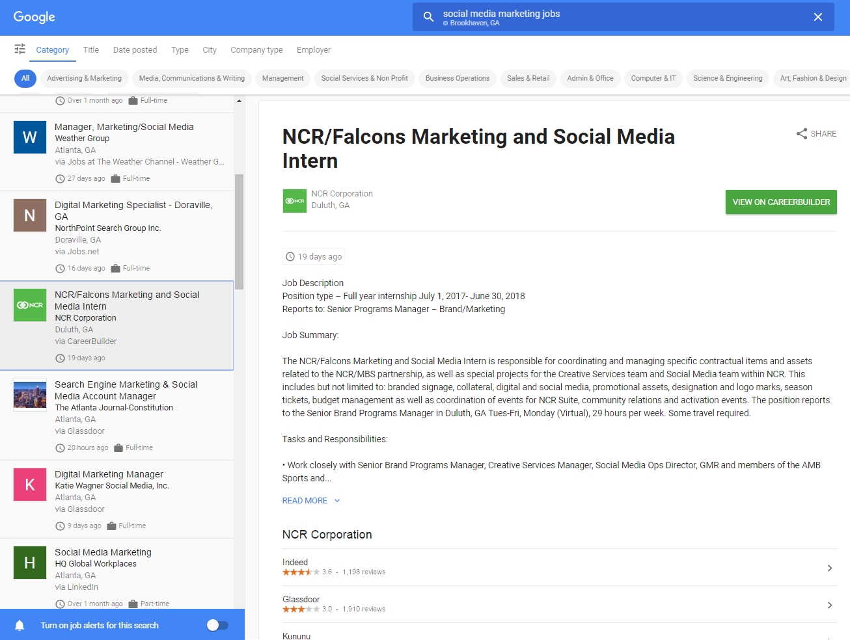Select the Category filter tab
Screen dimensions: 850x640
pos(53,50)
